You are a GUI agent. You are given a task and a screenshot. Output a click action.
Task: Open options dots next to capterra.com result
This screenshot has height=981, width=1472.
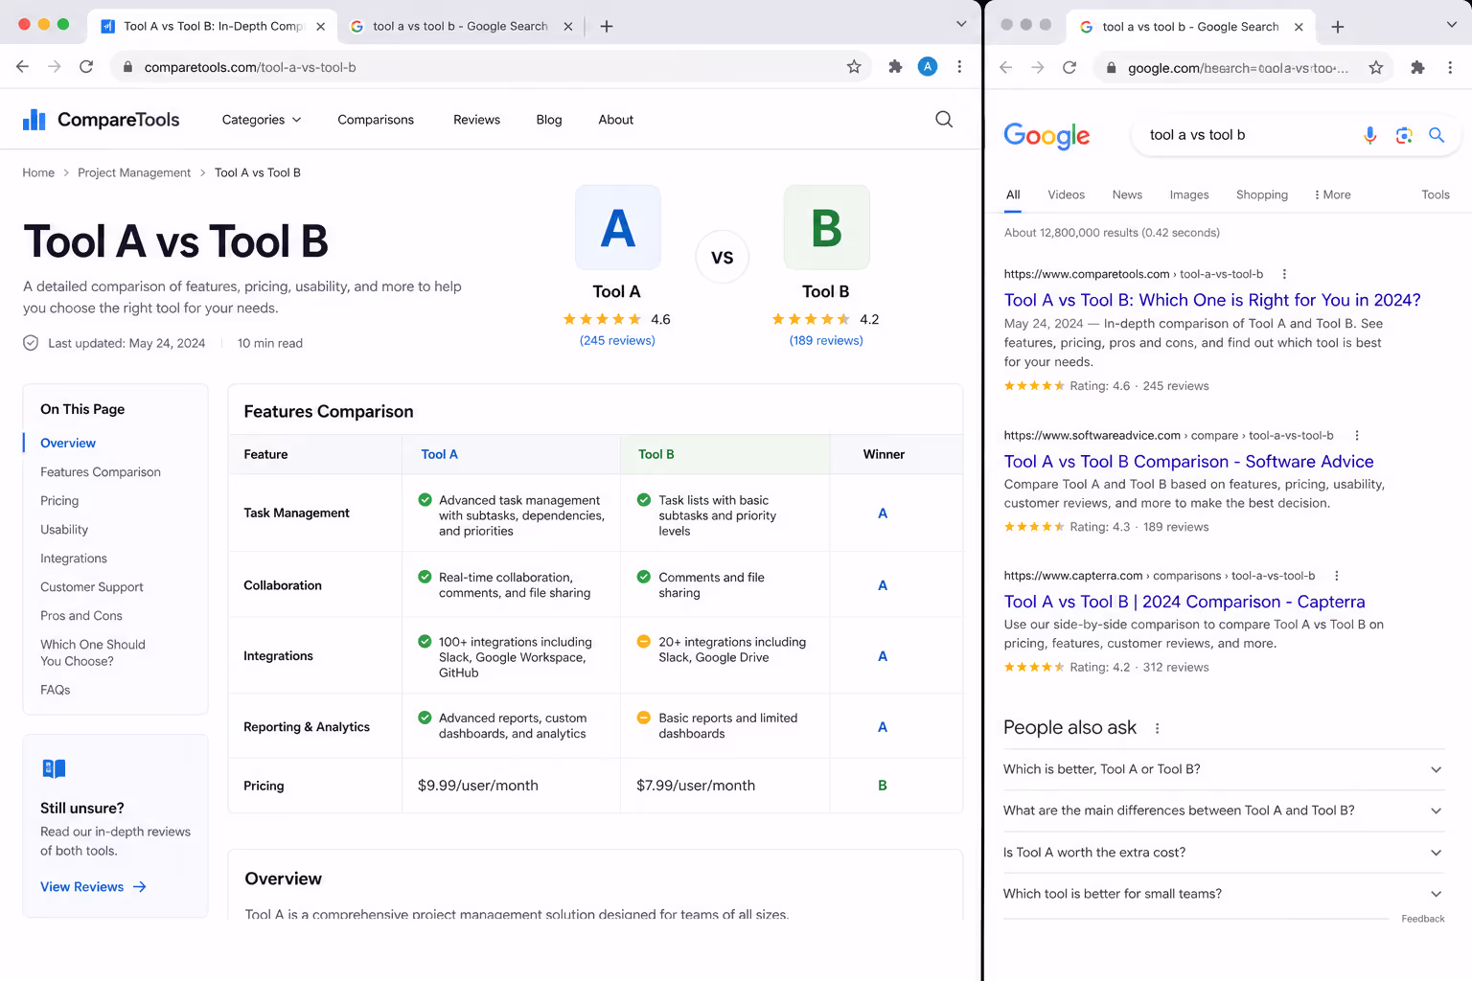pyautogui.click(x=1336, y=576)
